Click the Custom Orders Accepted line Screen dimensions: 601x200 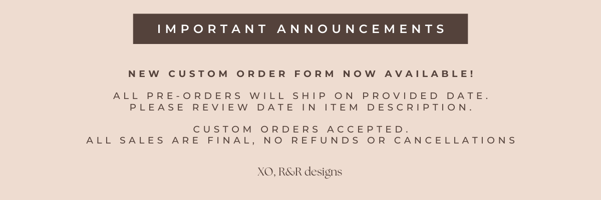click(300, 129)
